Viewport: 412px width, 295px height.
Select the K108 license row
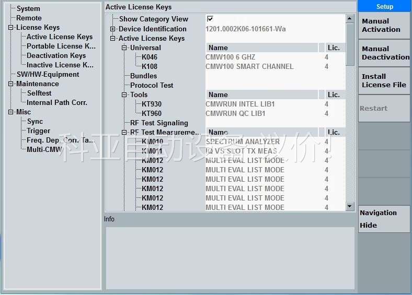coord(150,67)
